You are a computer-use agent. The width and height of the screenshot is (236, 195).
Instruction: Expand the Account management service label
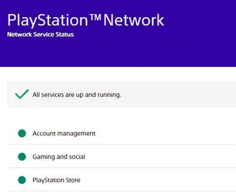[x=64, y=133]
